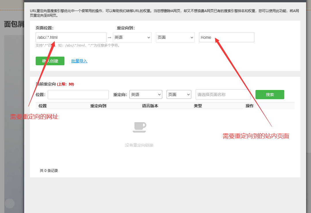The height and width of the screenshot is (213, 311).
Task: Click the 请选择页面名称 page name selector
Action: pos(223,94)
